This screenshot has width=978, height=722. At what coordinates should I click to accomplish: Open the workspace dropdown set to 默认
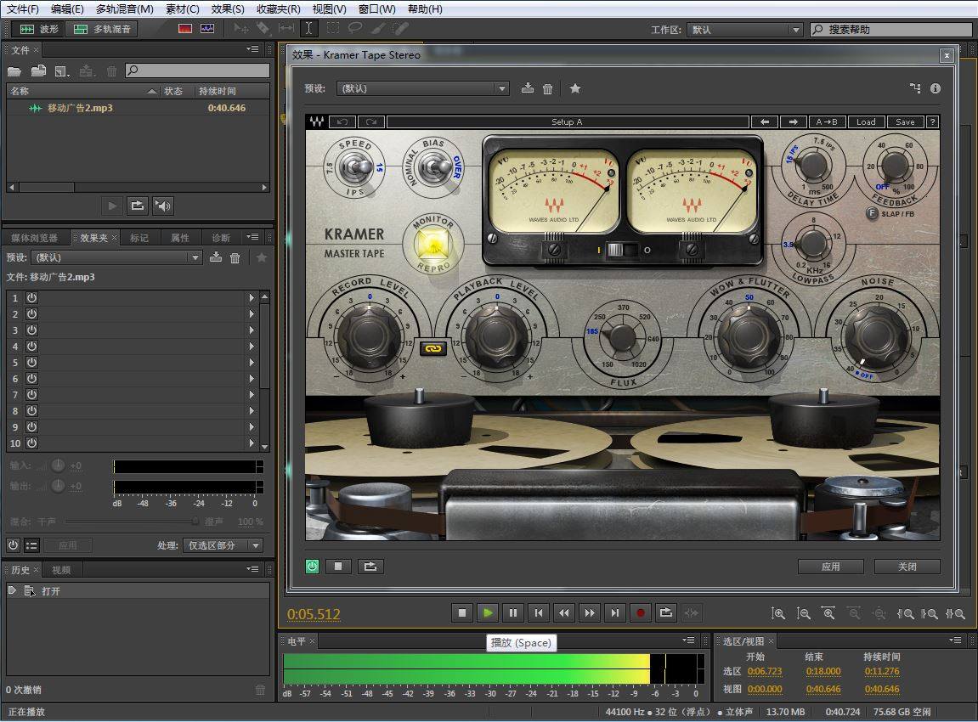tap(744, 30)
